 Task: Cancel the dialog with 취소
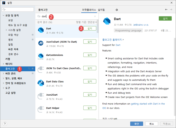[x=152, y=124]
